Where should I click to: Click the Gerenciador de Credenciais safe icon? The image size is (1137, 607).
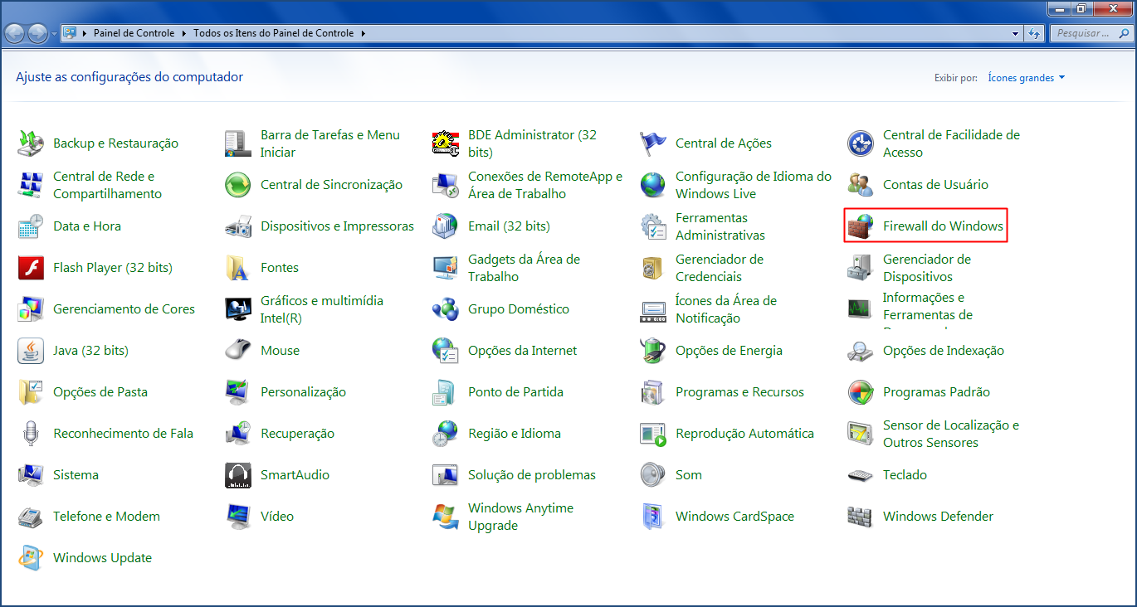pyautogui.click(x=653, y=268)
